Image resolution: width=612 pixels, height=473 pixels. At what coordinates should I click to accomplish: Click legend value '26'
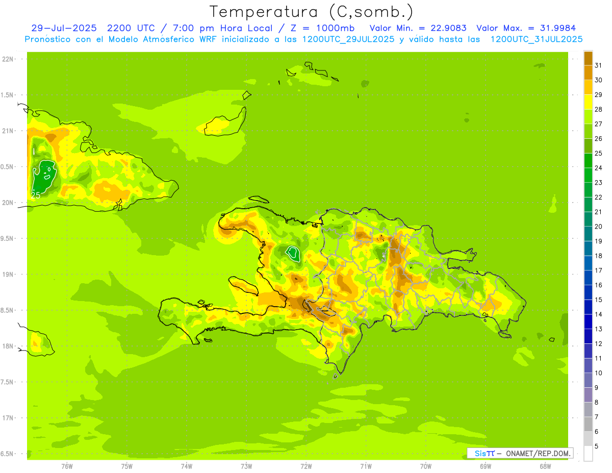[x=599, y=138]
